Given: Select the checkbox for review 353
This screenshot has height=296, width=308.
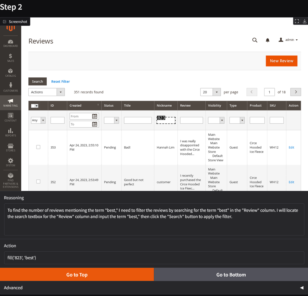Looking at the screenshot, I should [x=38, y=147].
